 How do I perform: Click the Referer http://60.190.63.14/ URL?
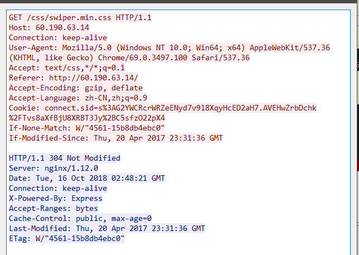coord(94,78)
